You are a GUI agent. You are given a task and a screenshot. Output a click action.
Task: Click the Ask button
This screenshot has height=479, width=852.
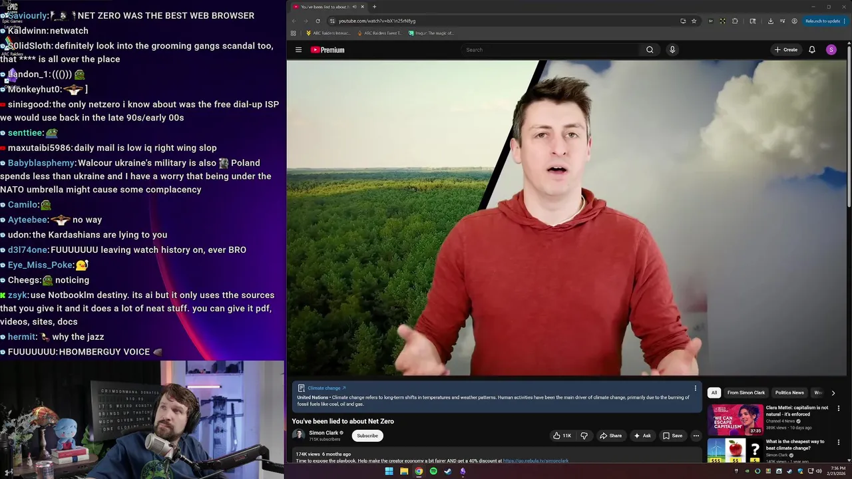click(x=642, y=436)
